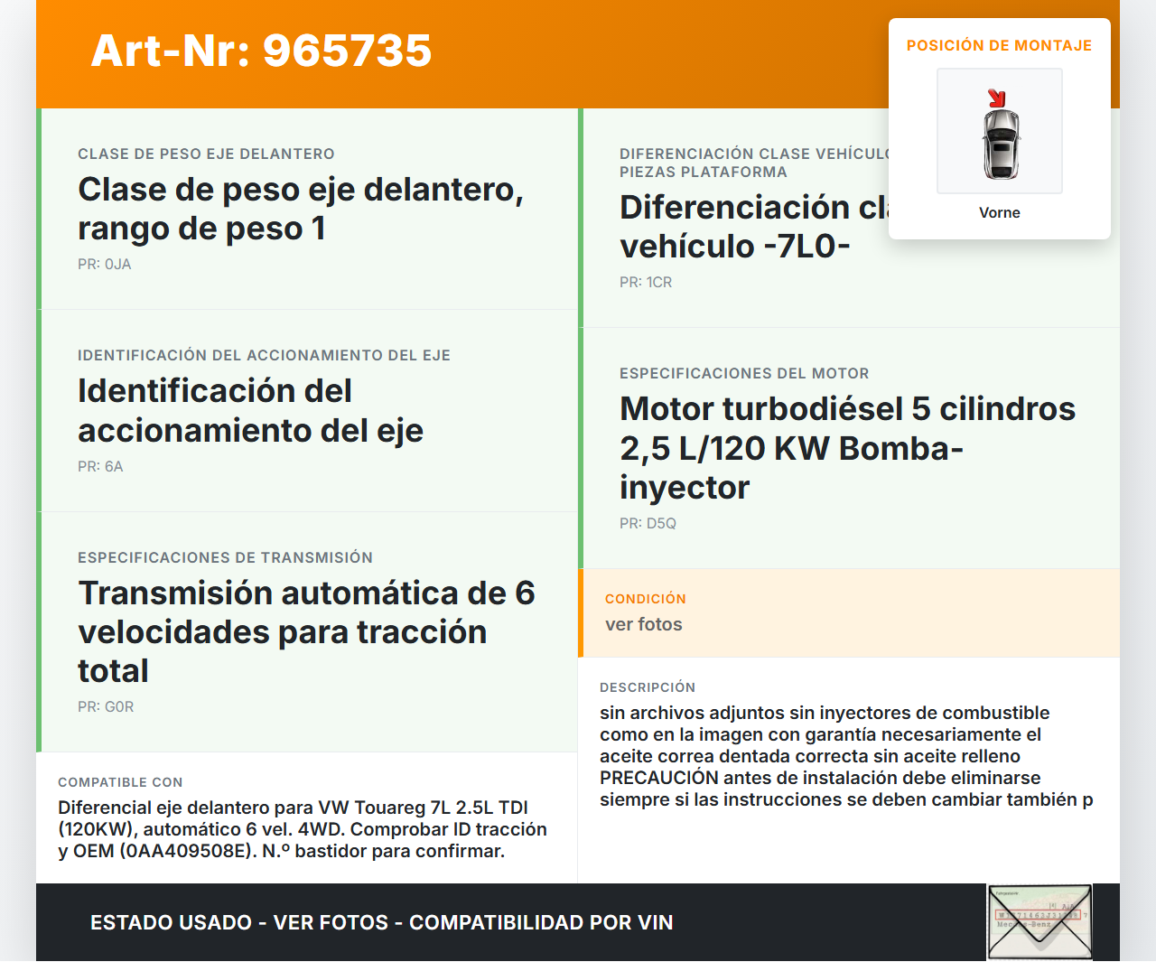This screenshot has height=962, width=1156.
Task: Click the Descripción text block
Action: pyautogui.click(x=846, y=755)
